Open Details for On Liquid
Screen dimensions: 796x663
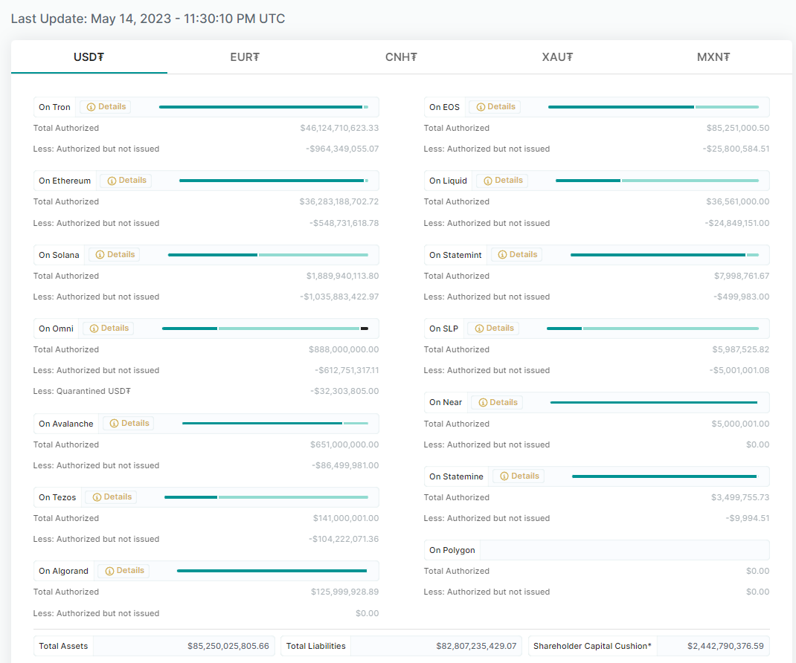coord(503,181)
